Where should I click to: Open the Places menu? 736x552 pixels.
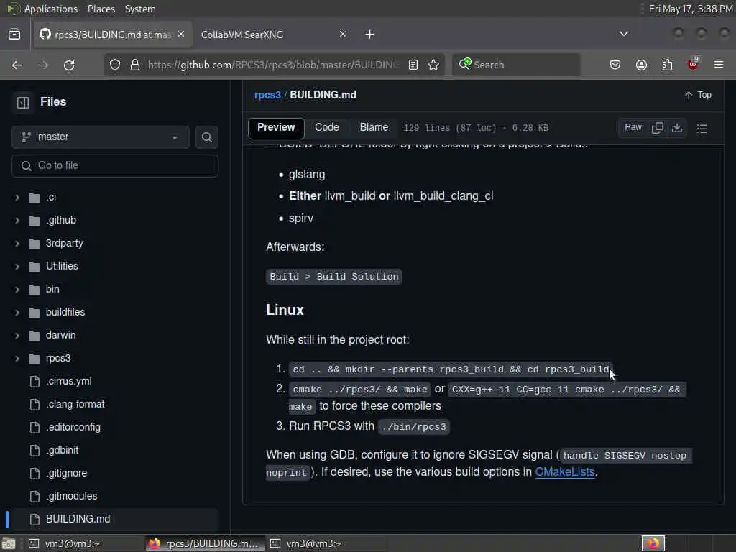[101, 9]
